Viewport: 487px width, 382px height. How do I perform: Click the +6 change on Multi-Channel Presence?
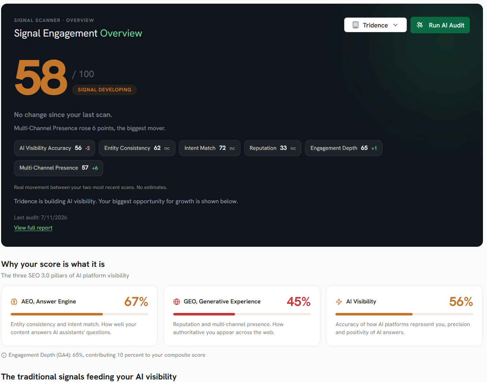(95, 168)
